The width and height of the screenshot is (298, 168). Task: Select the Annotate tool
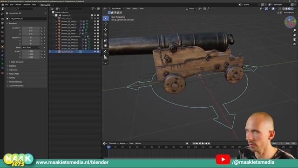click(106, 51)
